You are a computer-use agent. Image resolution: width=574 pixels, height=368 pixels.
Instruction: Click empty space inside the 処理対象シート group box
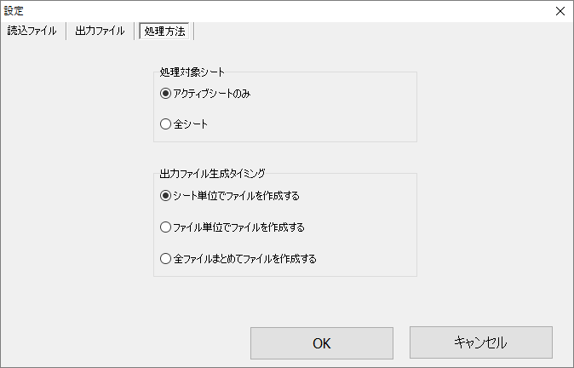[x=330, y=110]
